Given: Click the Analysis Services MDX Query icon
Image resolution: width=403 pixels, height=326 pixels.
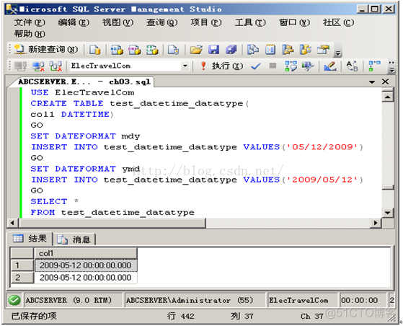Looking at the screenshot, I should [x=117, y=49].
